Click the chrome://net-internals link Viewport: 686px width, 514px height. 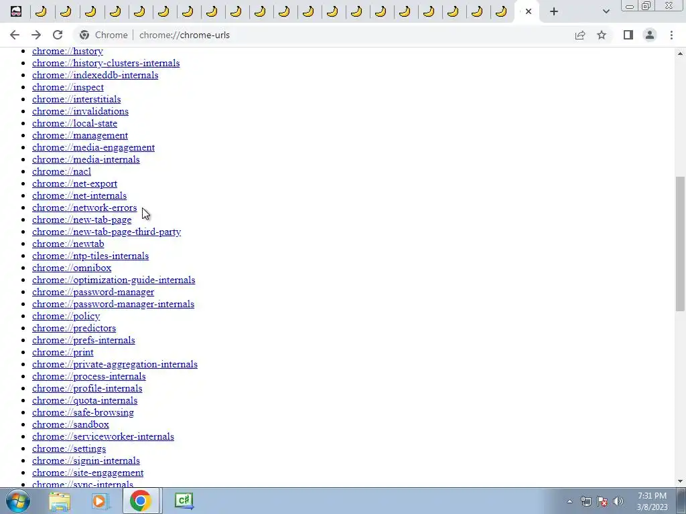pyautogui.click(x=79, y=196)
